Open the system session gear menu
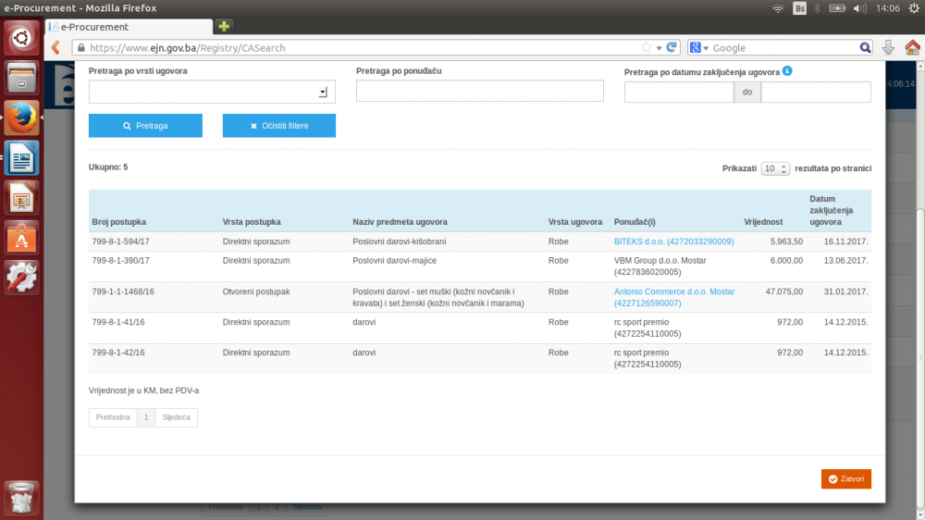Viewport: 925px width, 520px height. 914,8
